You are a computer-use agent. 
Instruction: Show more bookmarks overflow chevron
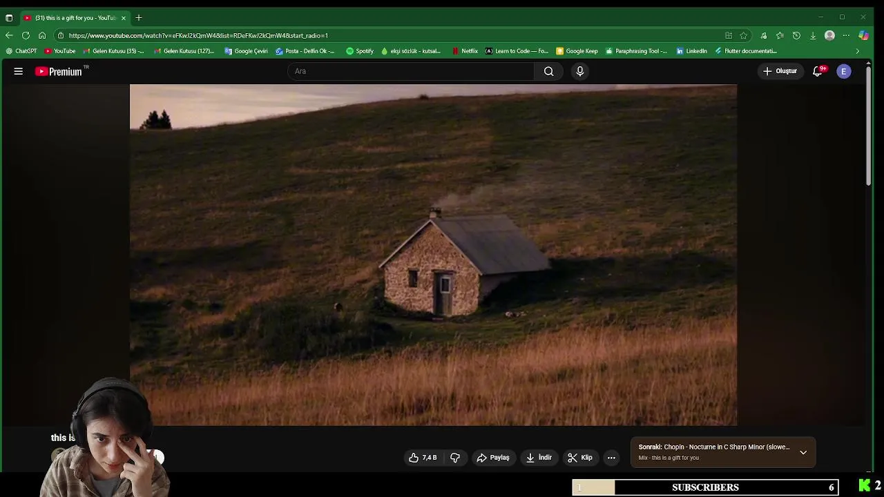click(x=858, y=51)
